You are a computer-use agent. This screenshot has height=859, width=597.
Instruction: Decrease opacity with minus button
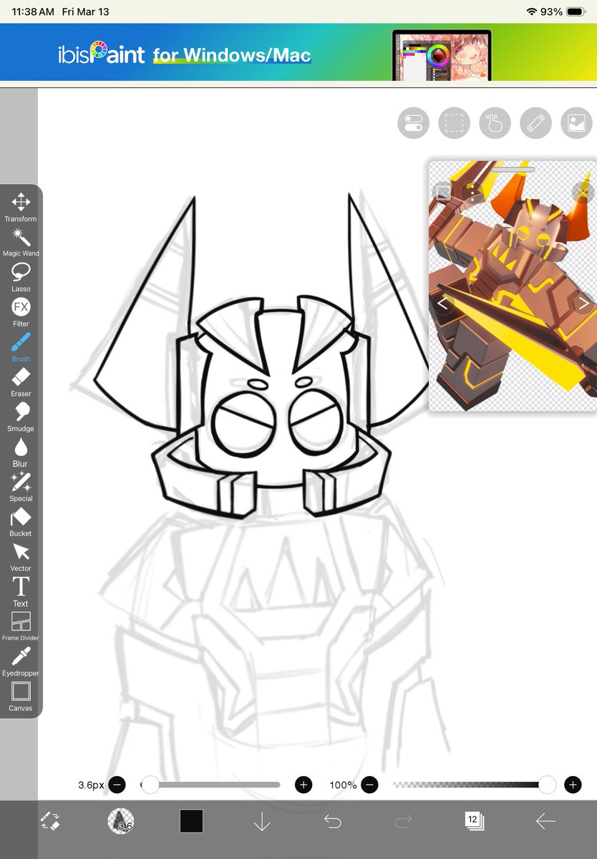coord(369,785)
